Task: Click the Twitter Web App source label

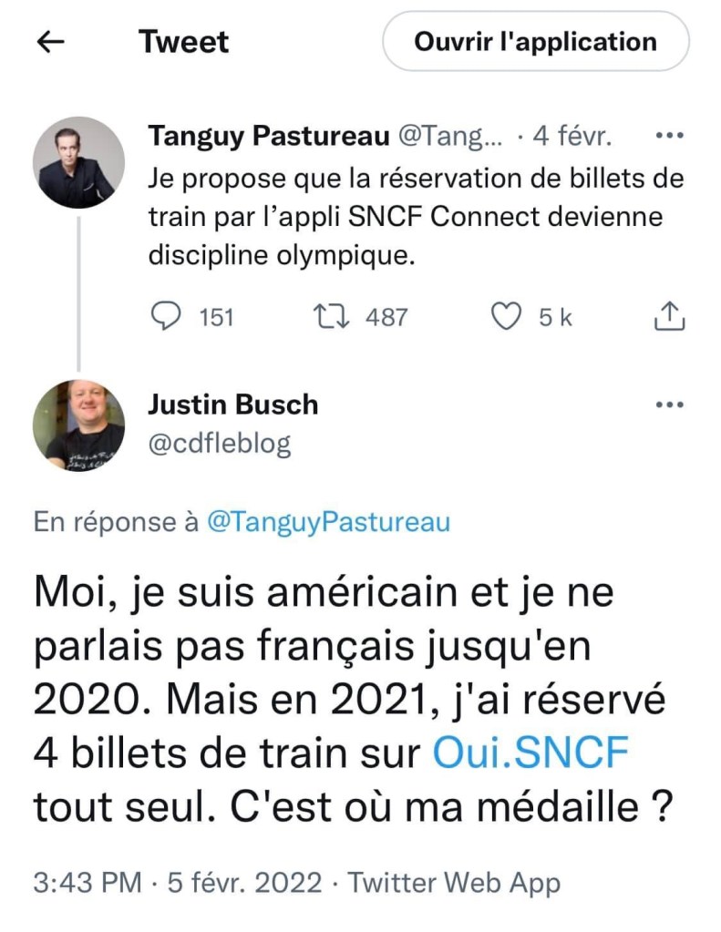Action: tap(454, 882)
